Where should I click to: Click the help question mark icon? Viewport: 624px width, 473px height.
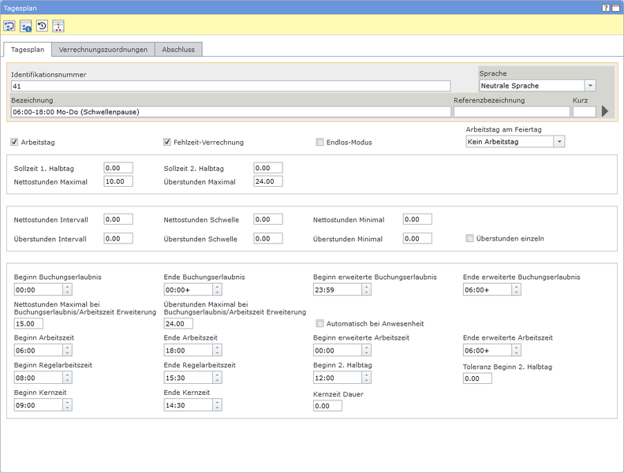[605, 6]
